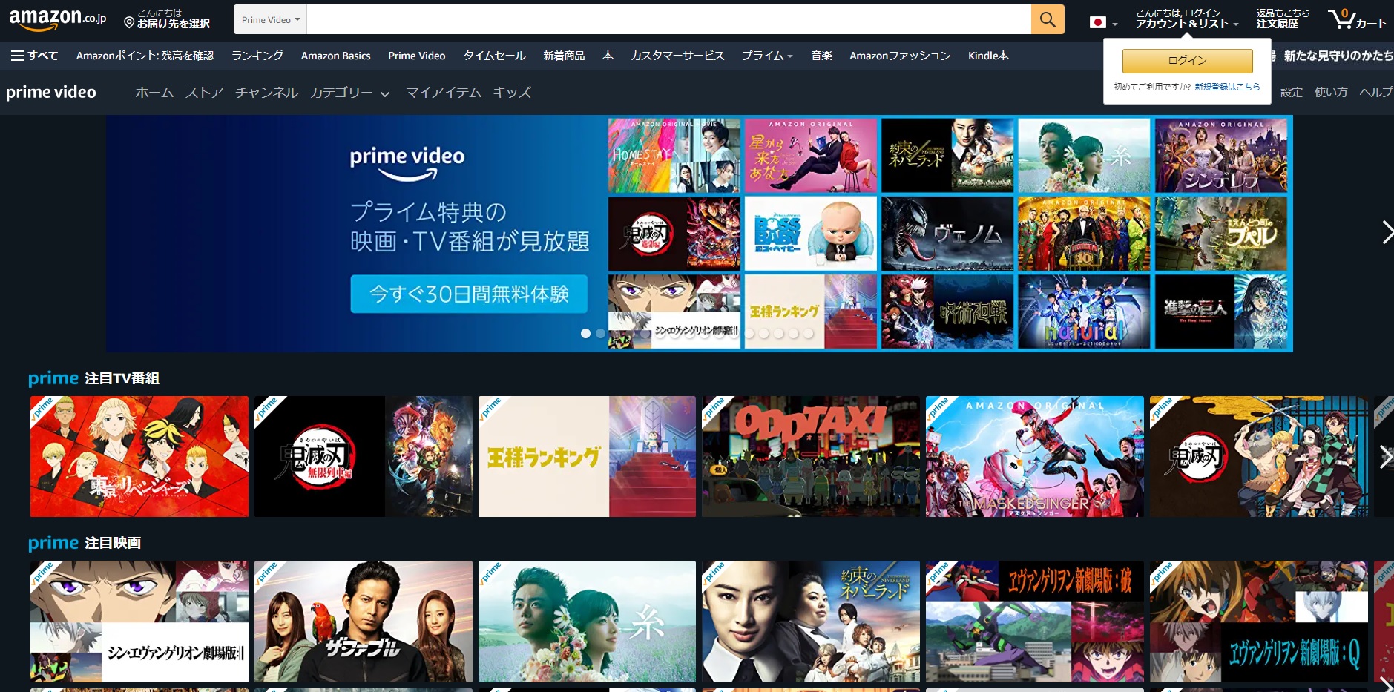This screenshot has height=692, width=1394.
Task: Click the Amazon.co.jp logo
Action: click(x=58, y=19)
